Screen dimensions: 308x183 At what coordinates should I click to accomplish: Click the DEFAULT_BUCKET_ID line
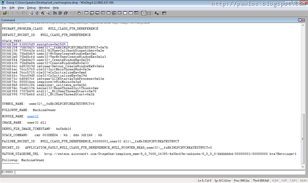pos(46,35)
